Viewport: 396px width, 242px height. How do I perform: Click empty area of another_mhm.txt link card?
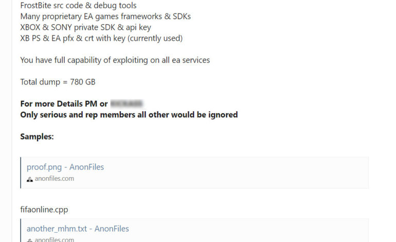coord(257,231)
